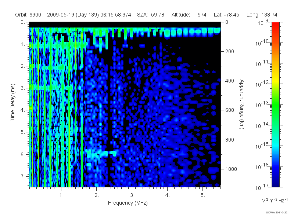294x220 pixels.
Task: Click the 'Apparent Range (km)' axis label
Action: [242, 104]
